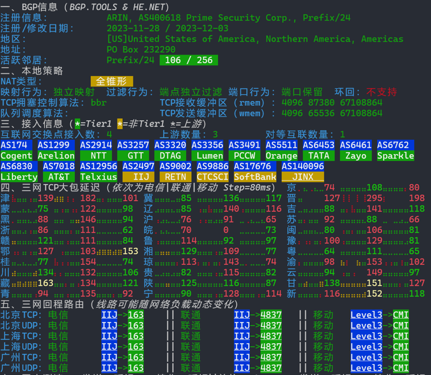Select the SoftBank label
Screen dimensions: 431x375
(x=255, y=177)
